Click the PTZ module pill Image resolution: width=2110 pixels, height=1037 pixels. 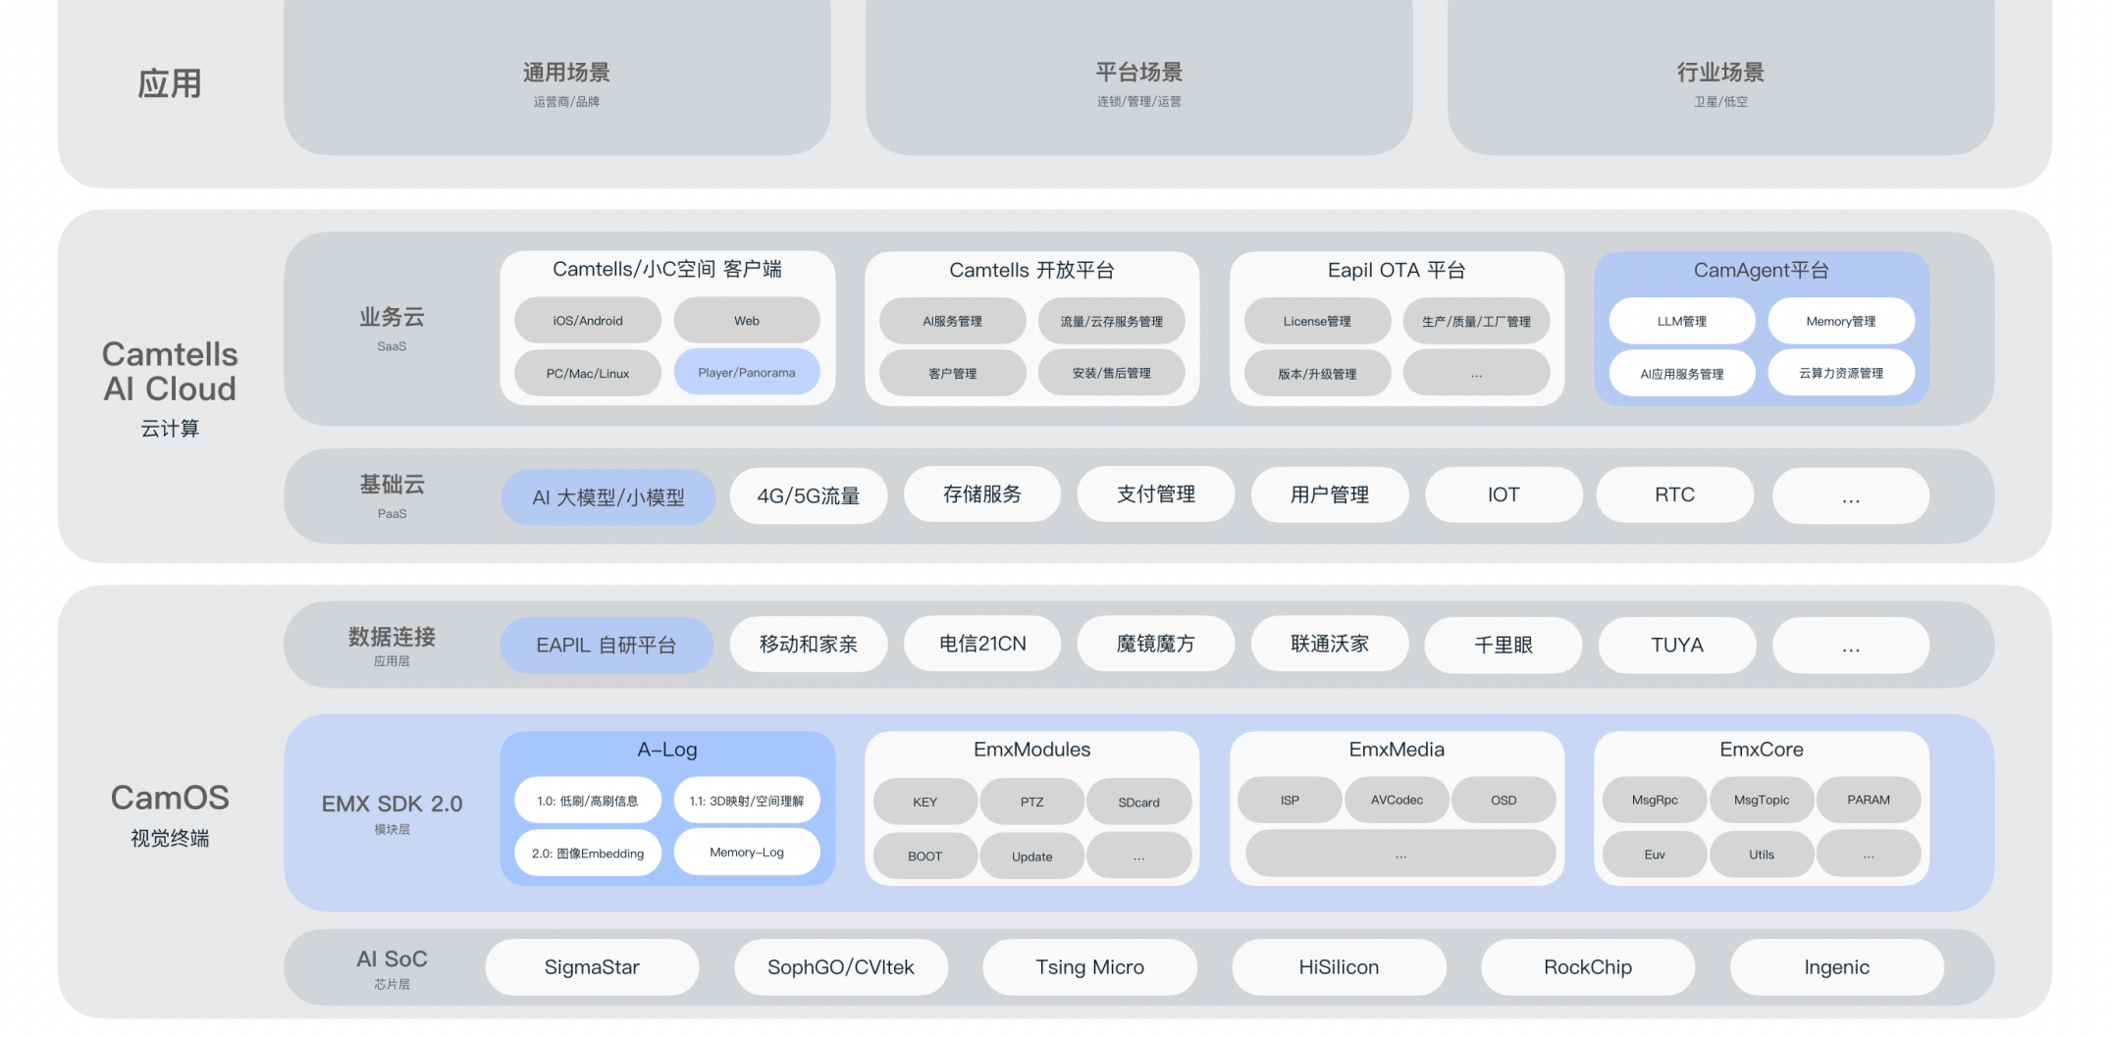(1031, 802)
